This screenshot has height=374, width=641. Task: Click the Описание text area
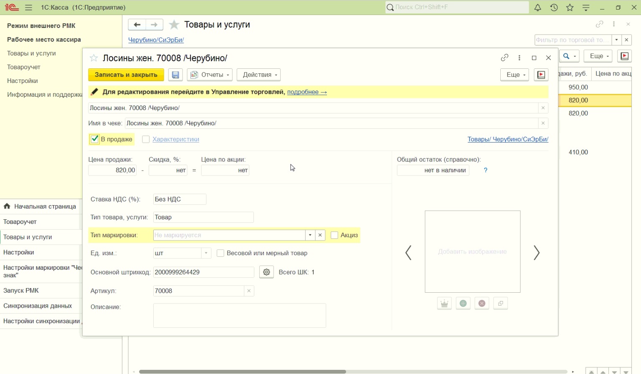click(239, 315)
